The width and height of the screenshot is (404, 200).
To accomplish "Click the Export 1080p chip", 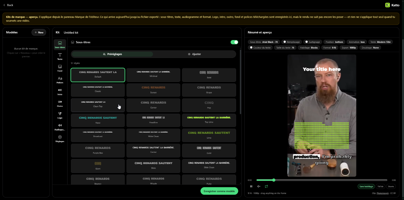I will pos(349,48).
